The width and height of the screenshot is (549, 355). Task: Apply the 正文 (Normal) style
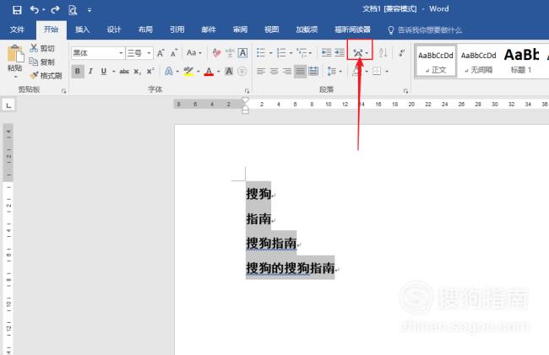click(x=436, y=62)
